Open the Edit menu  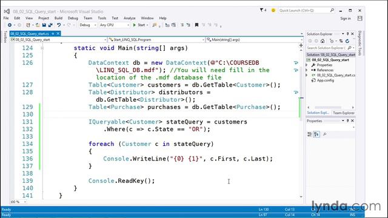(17, 18)
